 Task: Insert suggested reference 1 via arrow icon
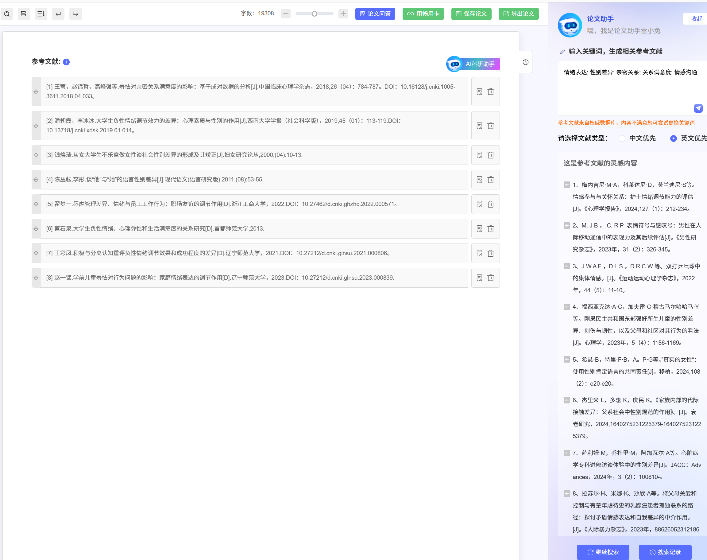pyautogui.click(x=566, y=185)
